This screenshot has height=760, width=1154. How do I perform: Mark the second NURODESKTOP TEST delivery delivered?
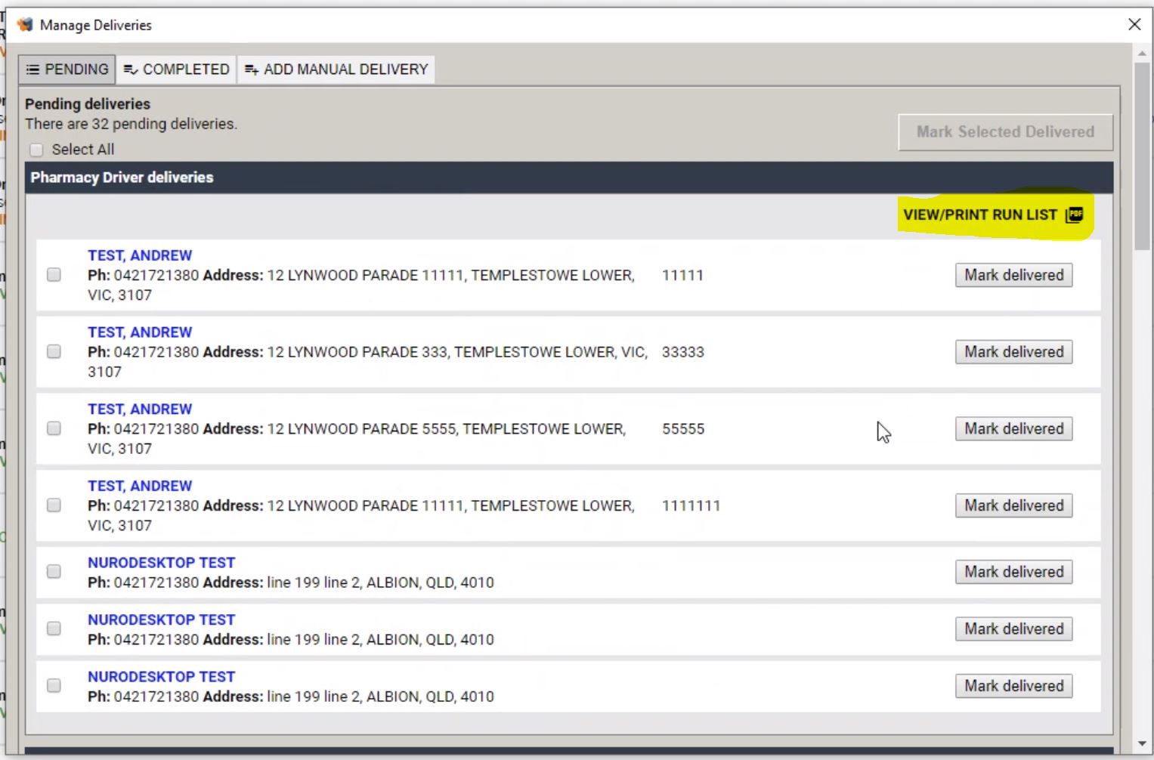point(1013,629)
